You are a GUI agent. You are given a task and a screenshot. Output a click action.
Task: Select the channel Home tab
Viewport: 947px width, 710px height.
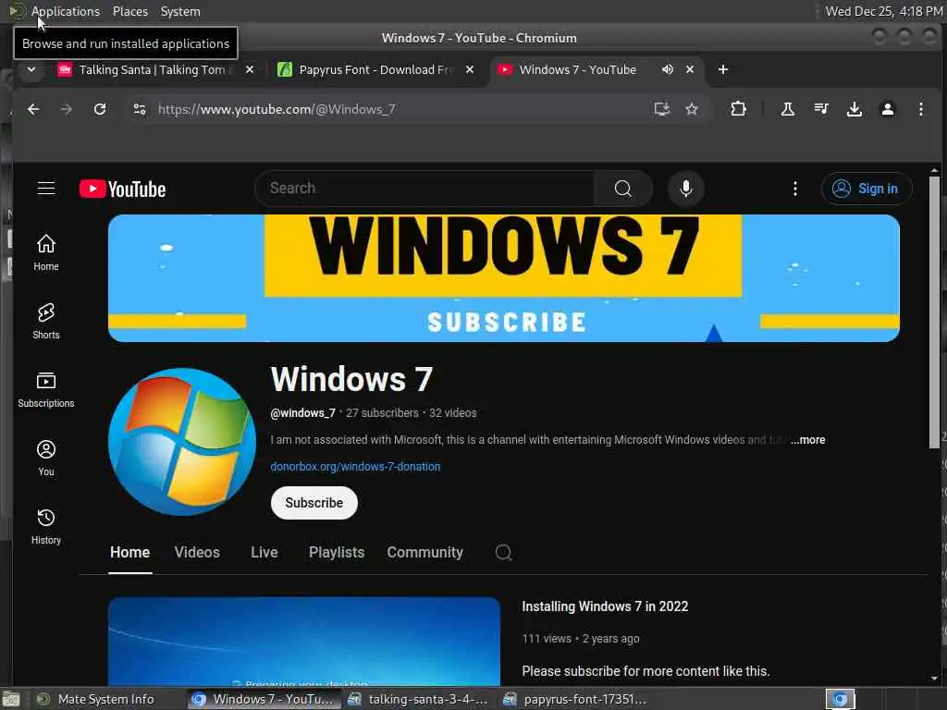point(129,553)
